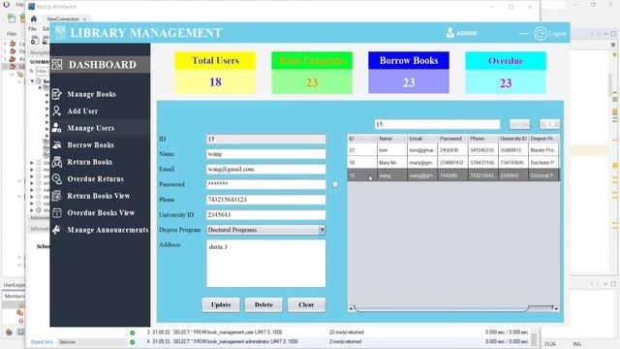The height and width of the screenshot is (349, 620).
Task: Click the Email column header
Action: [x=422, y=139]
